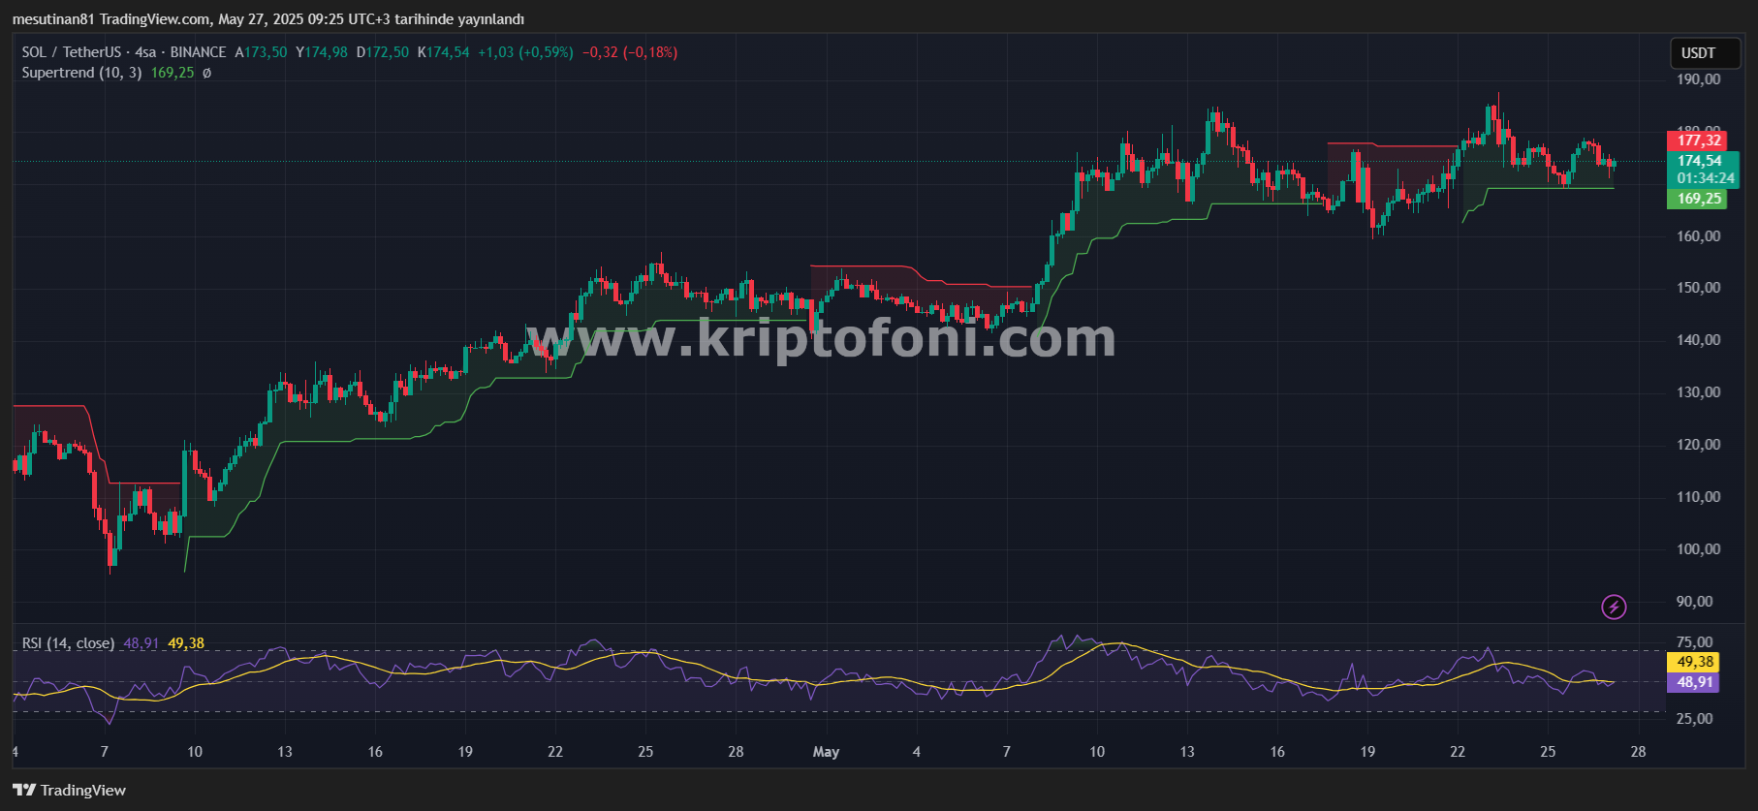Image resolution: width=1758 pixels, height=811 pixels.
Task: Click date 7 left of 10 on the time axis
Action: (105, 752)
